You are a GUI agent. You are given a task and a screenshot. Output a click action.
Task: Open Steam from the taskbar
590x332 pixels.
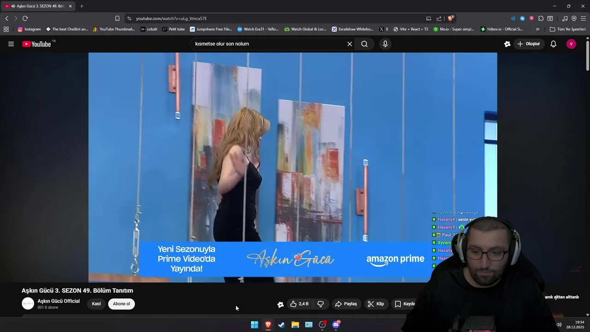[x=282, y=325]
